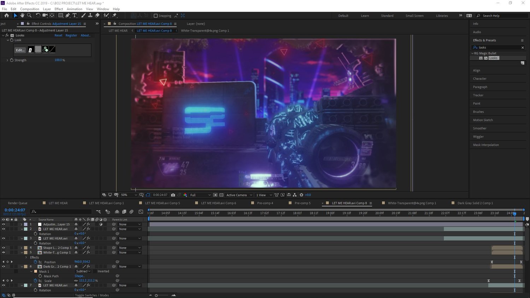Select the Clone Stamp tool
This screenshot has height=298, width=530.
90,16
